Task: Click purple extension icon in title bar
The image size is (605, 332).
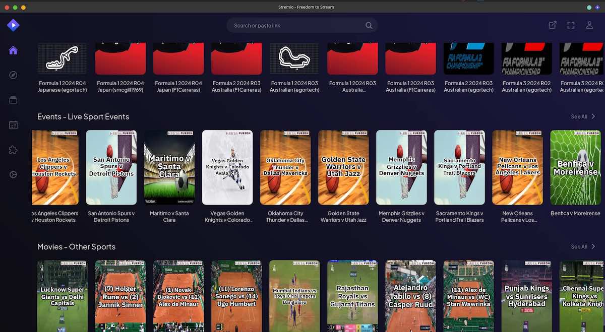Action: (597, 8)
